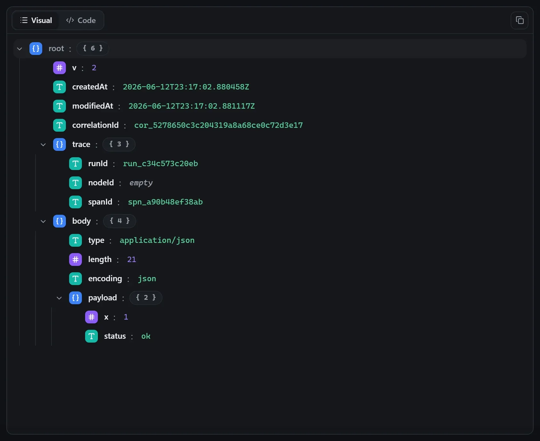The image size is (540, 441).
Task: Click the v value 2
Action: coord(94,68)
